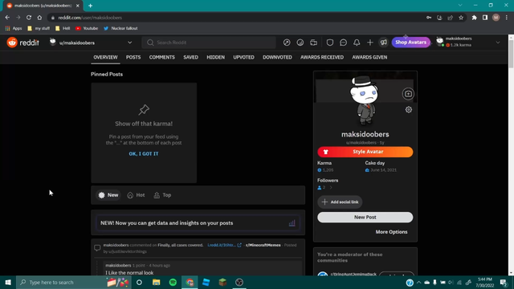Image resolution: width=514 pixels, height=289 pixels.
Task: Open the AWARDS GIVEN tab
Action: coord(369,57)
